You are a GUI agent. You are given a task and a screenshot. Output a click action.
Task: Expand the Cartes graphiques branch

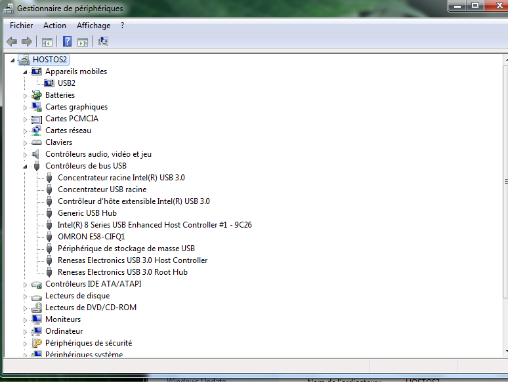click(x=25, y=108)
